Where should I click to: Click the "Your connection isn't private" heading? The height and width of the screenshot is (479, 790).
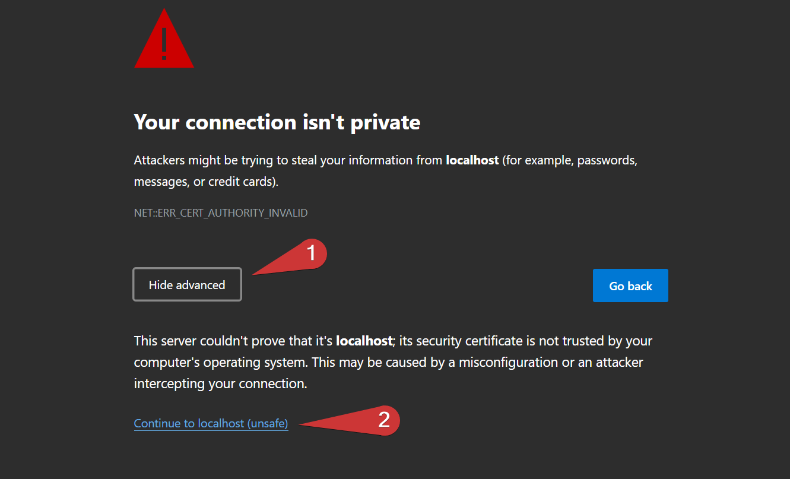(277, 122)
